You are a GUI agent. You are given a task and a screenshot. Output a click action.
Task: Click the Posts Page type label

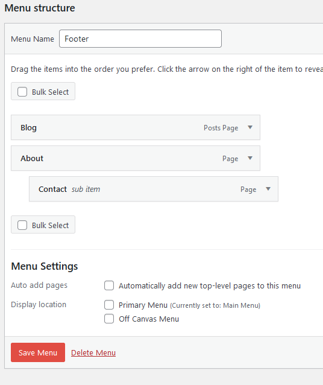click(221, 128)
